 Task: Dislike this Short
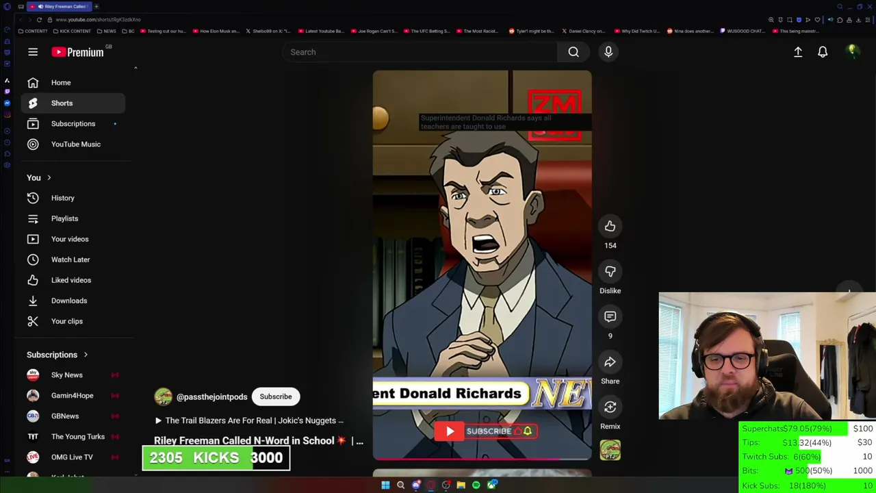pyautogui.click(x=610, y=271)
